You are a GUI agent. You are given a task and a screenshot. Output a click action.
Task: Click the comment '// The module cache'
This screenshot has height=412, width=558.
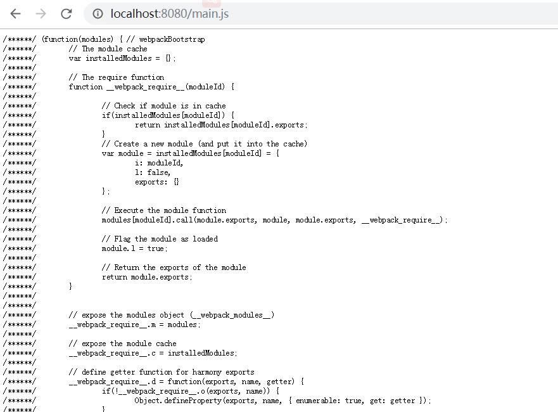tap(108, 49)
